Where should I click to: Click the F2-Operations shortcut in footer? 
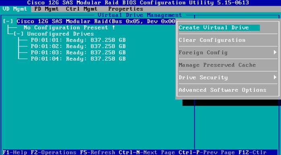pos(54,153)
